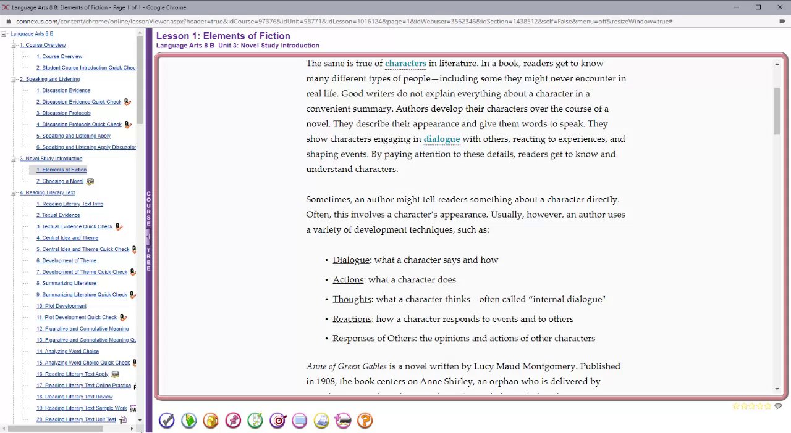Click the characters glossary link
Viewport: 791px width, 433px height.
pos(405,64)
